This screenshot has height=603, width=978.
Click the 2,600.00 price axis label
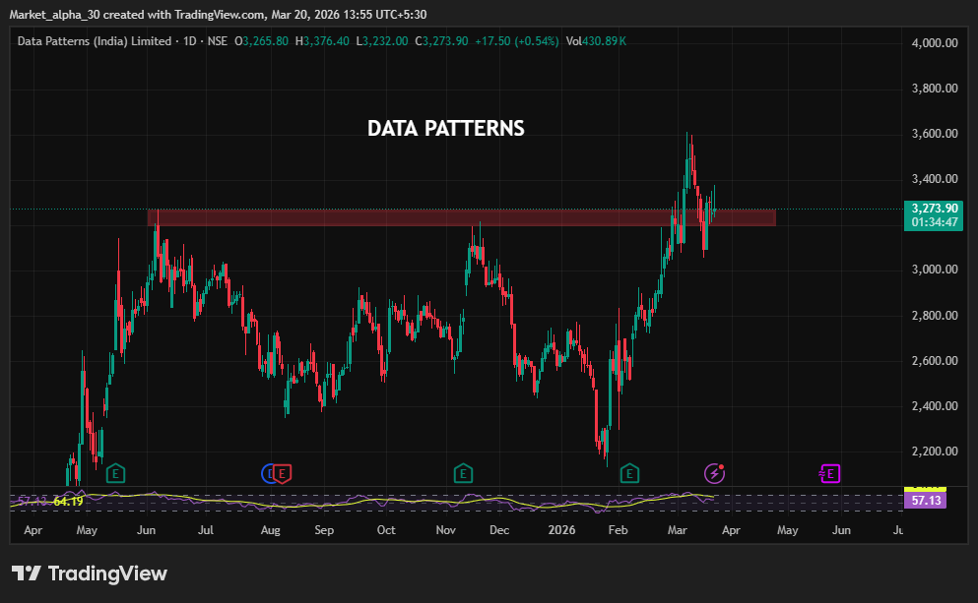pyautogui.click(x=935, y=361)
